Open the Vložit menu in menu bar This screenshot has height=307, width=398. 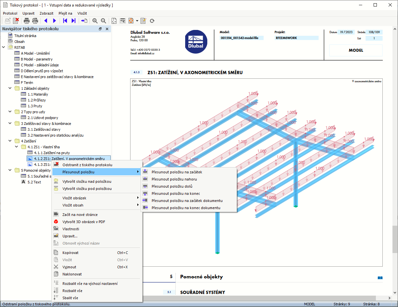82,13
